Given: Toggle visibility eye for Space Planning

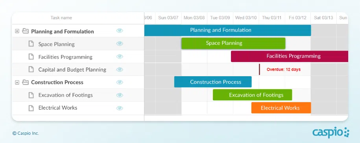Looking at the screenshot, I should [120, 44].
